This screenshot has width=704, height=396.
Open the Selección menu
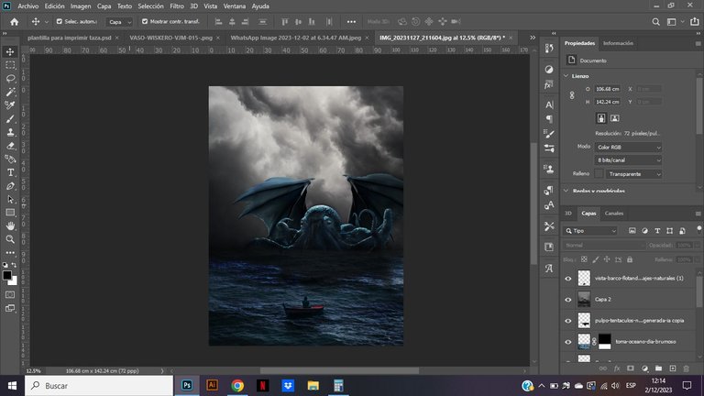click(150, 6)
